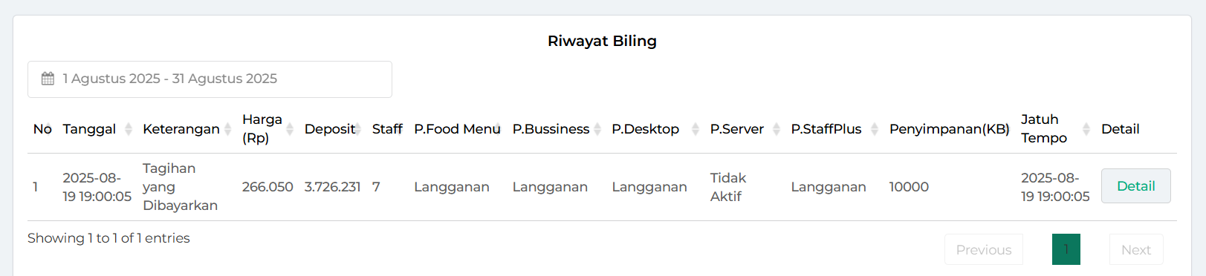The width and height of the screenshot is (1206, 276).
Task: Select page 1 in pagination
Action: [1066, 249]
